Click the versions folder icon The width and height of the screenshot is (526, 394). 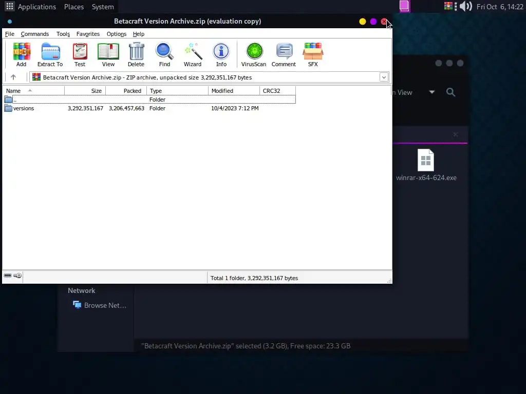[8, 108]
